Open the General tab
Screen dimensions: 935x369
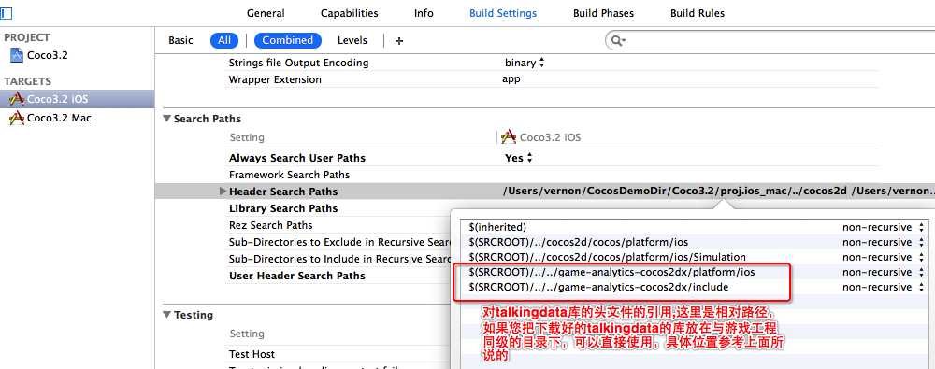pos(266,13)
